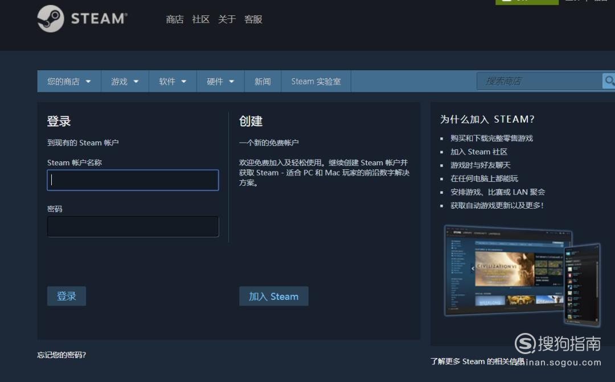Click the 游戏时与好友聊天 list item
This screenshot has height=382, width=615.
click(481, 165)
